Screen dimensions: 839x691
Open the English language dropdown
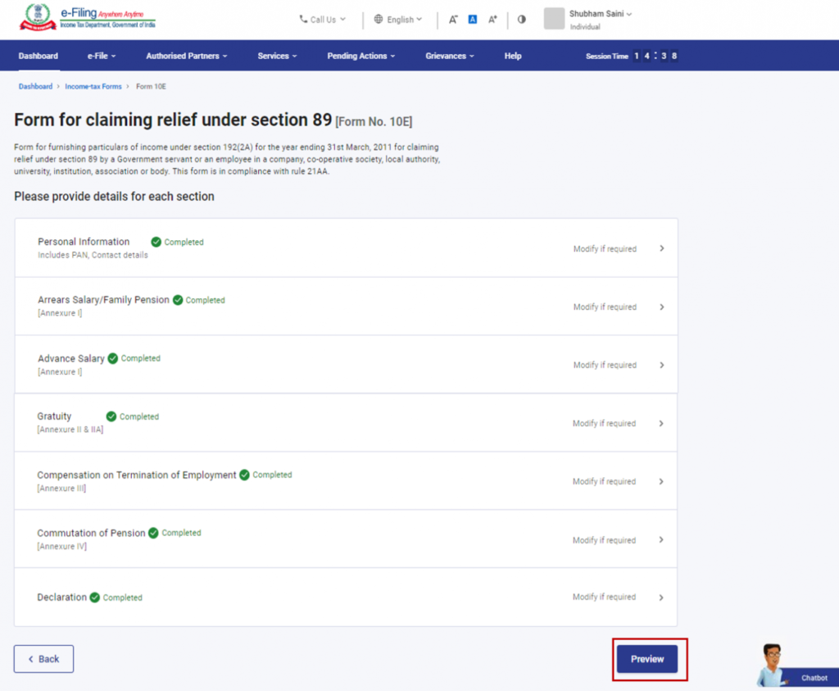(x=400, y=20)
